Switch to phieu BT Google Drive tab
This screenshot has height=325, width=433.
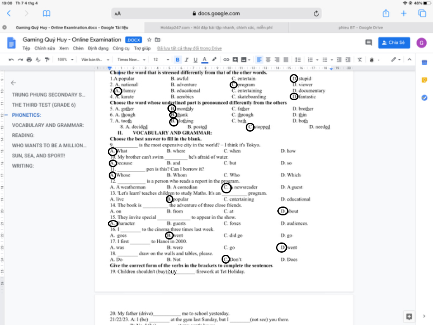click(360, 28)
